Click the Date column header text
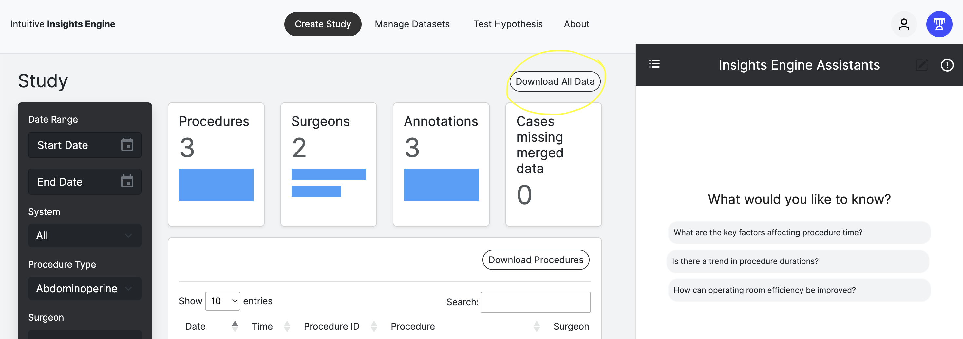 [195, 326]
